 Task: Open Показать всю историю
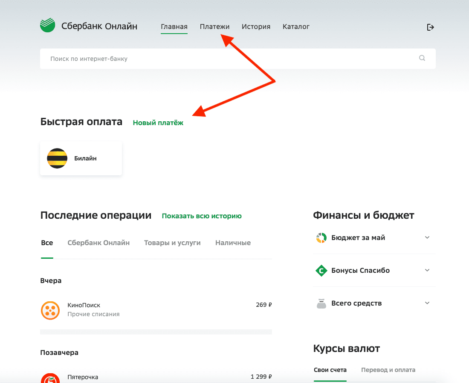(x=202, y=216)
